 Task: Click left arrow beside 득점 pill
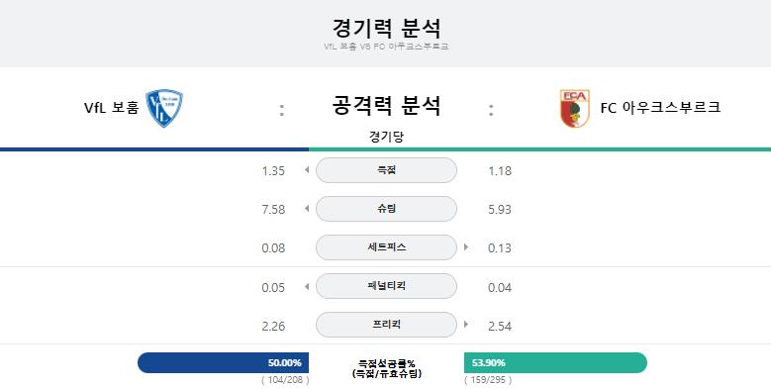click(x=307, y=170)
